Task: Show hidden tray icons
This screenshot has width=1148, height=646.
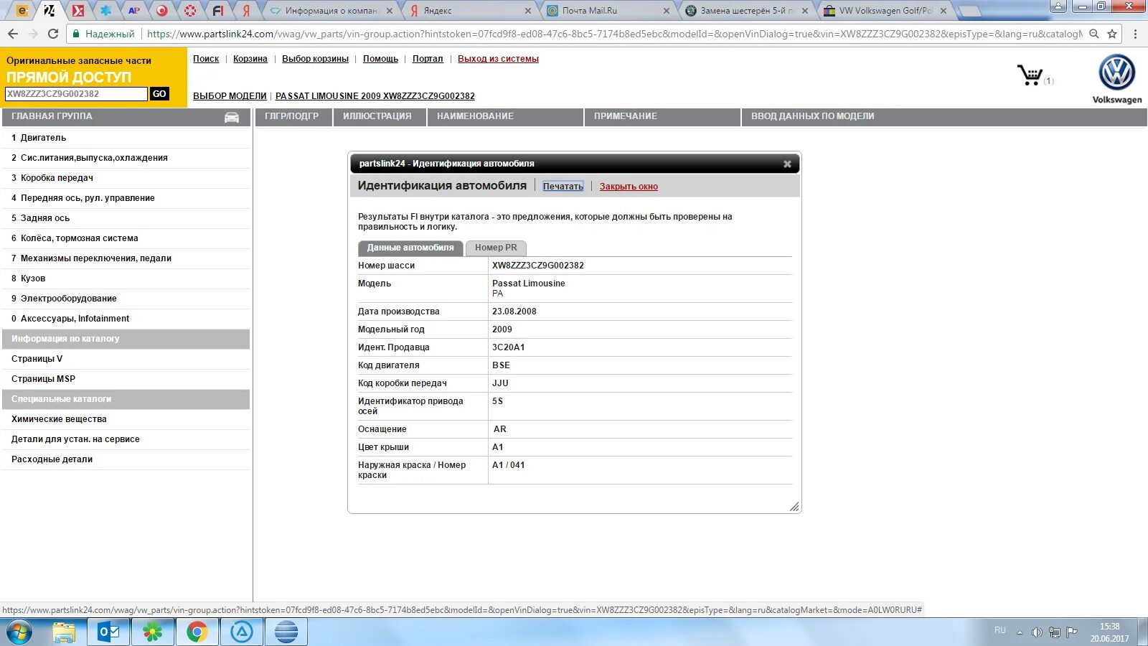Action: [1020, 632]
